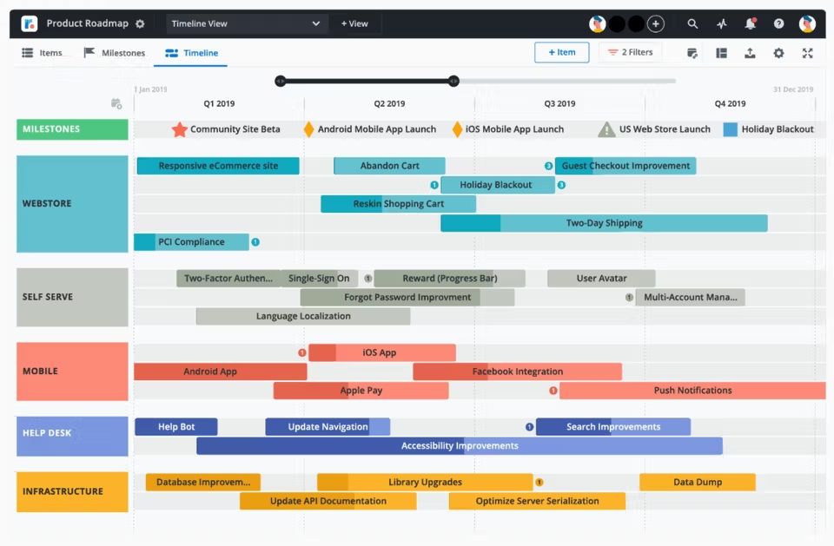Grab the right handle of the time slider

click(453, 81)
